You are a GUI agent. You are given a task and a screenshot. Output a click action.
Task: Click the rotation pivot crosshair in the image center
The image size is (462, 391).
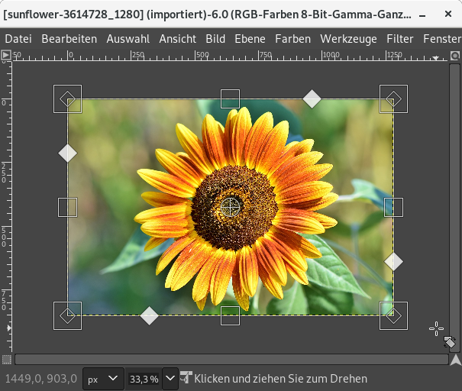(x=231, y=206)
